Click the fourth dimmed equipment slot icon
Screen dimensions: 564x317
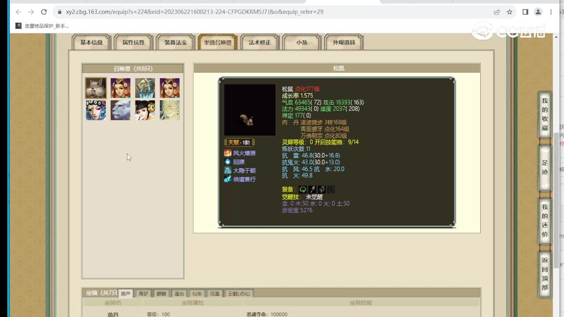click(x=331, y=189)
